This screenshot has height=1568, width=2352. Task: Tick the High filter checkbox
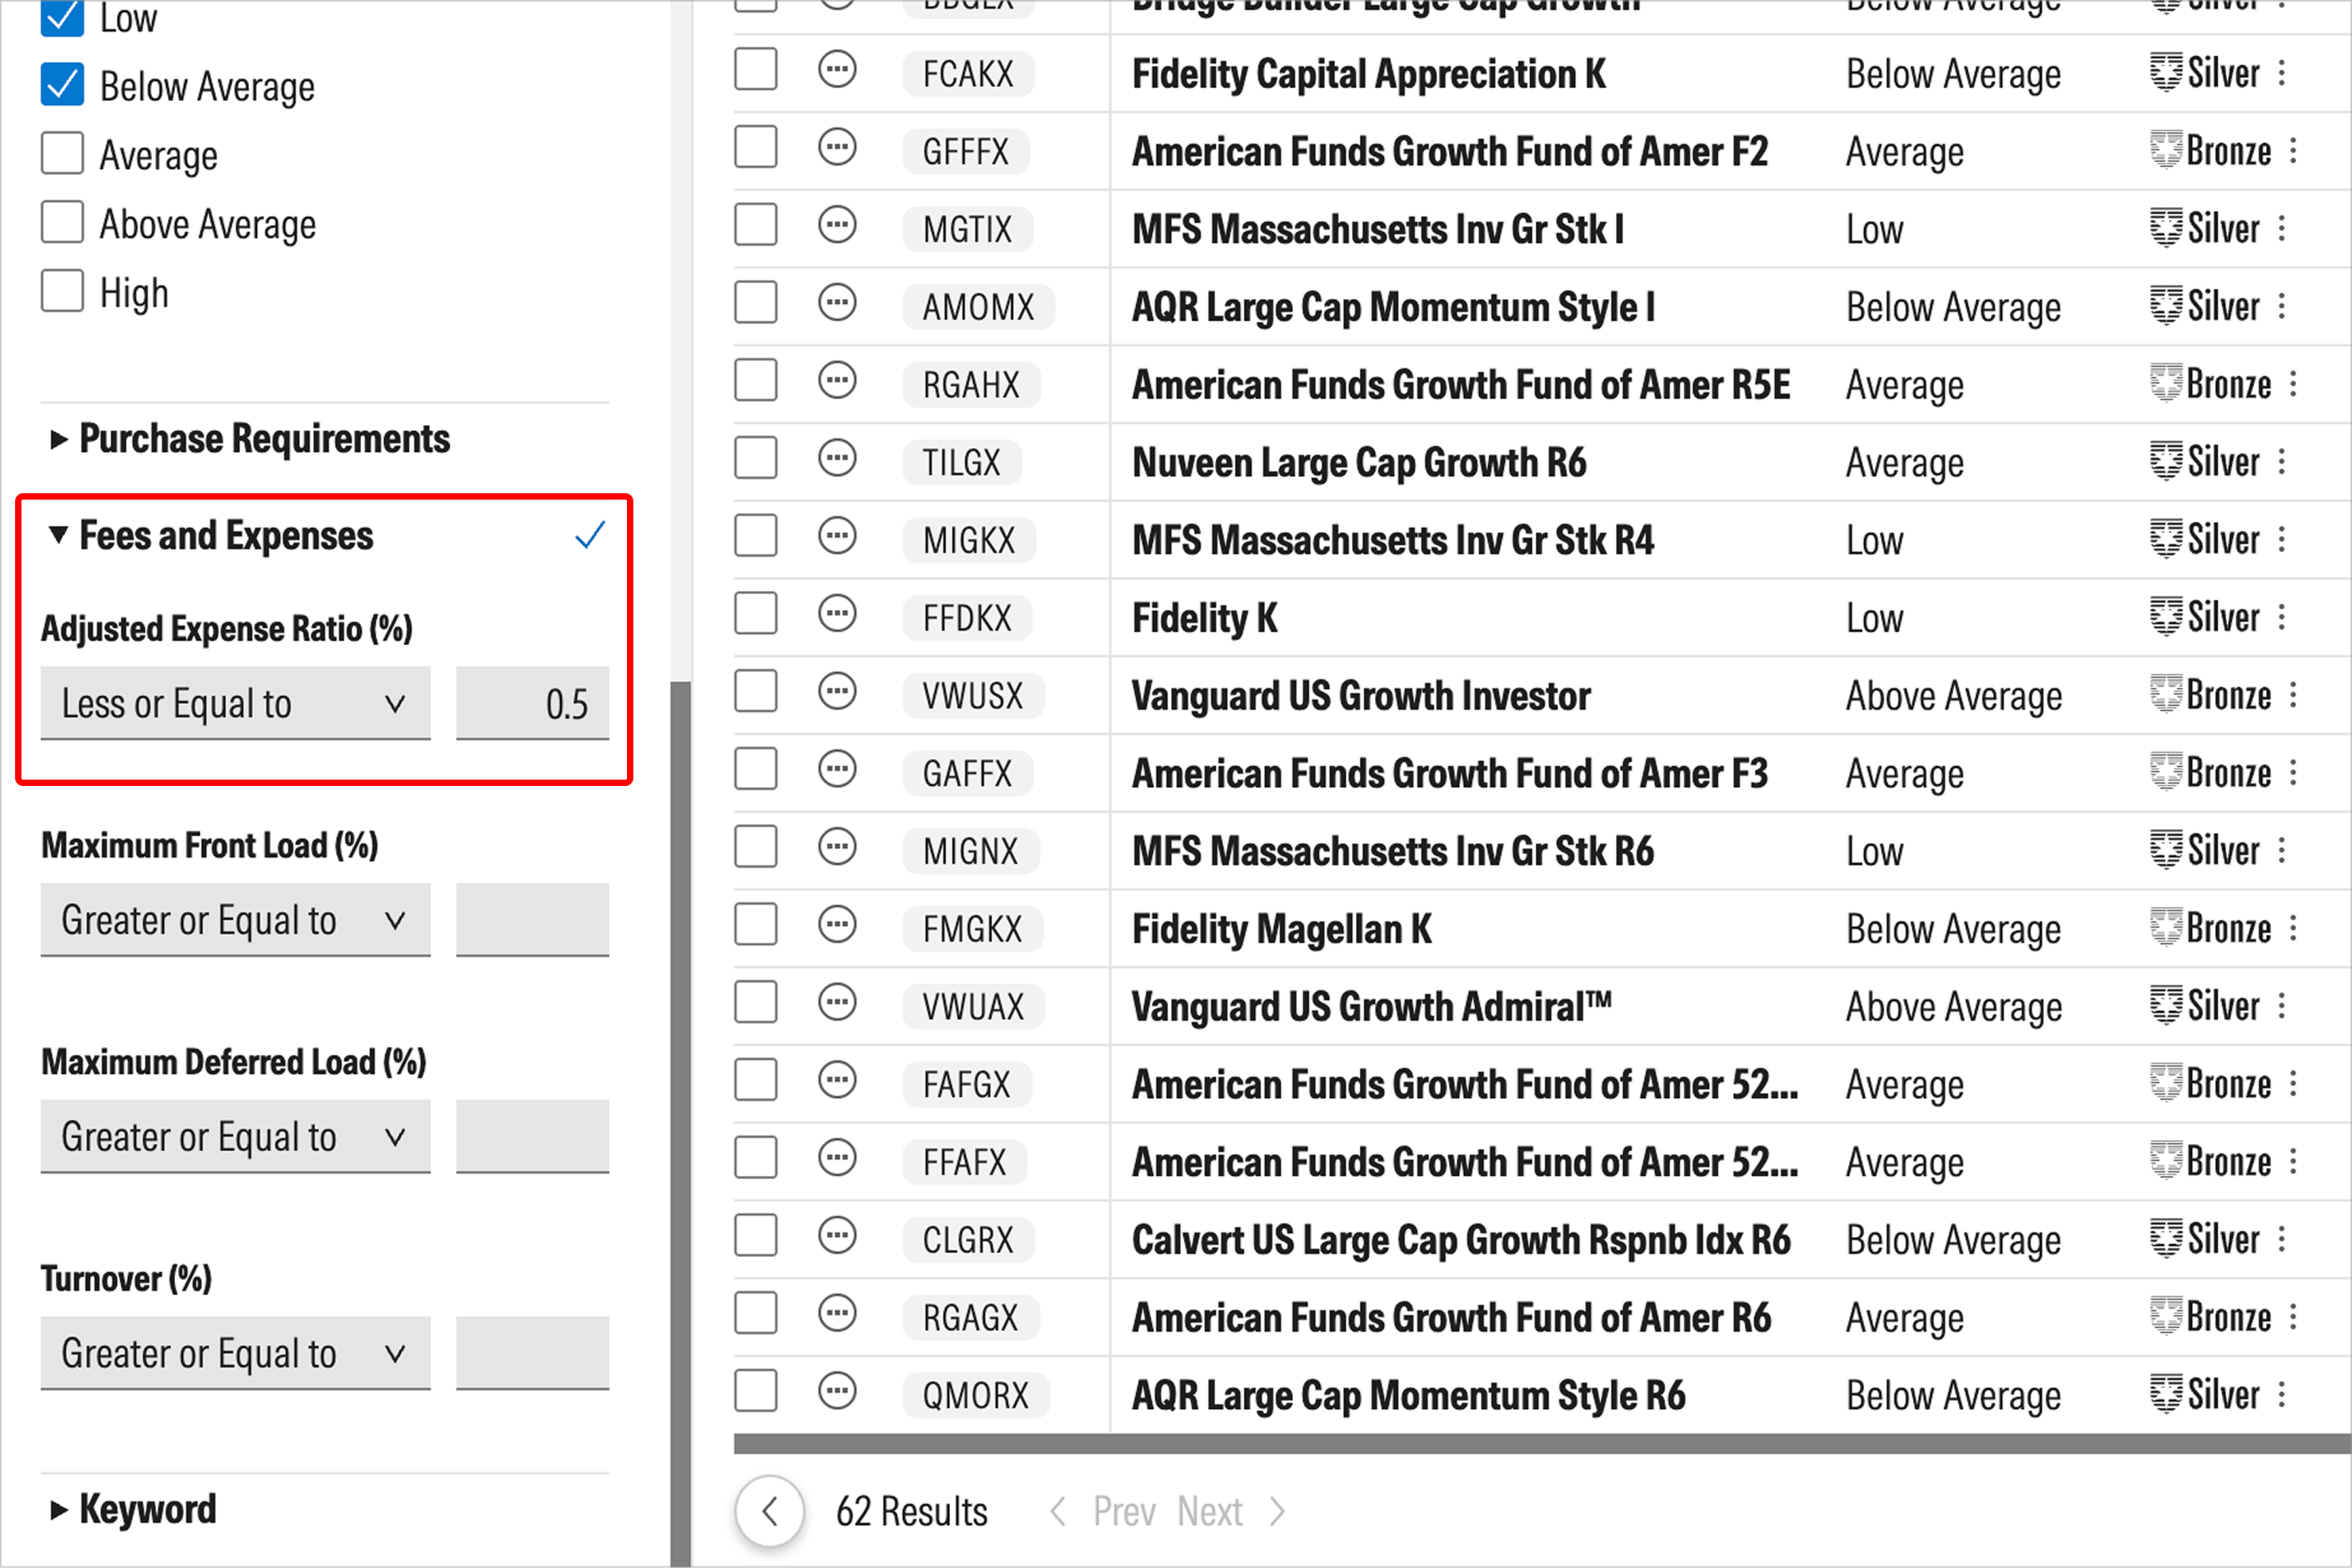pyautogui.click(x=62, y=292)
